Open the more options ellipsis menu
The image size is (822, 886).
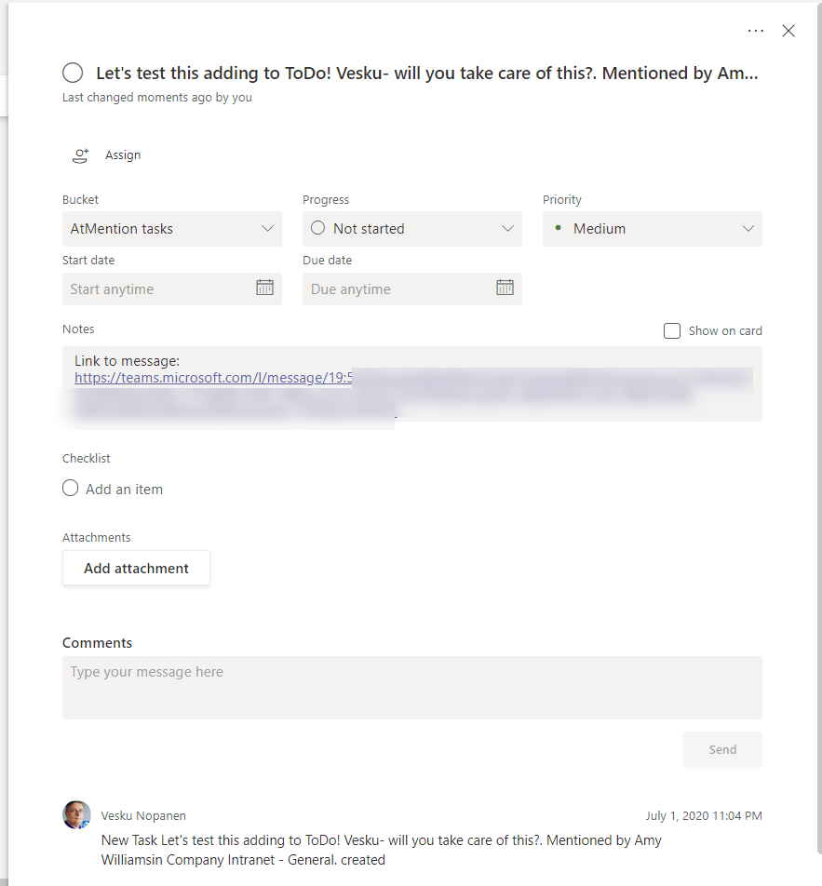pyautogui.click(x=756, y=31)
